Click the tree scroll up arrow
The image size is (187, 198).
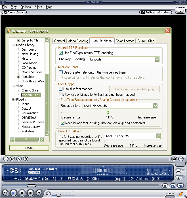(x=47, y=41)
